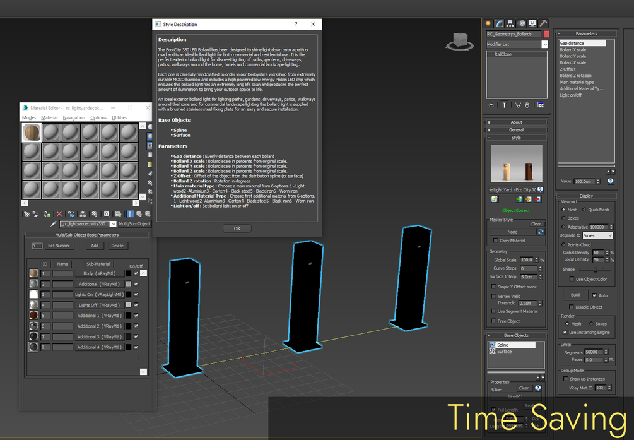Collapse the Parameters rollout
This screenshot has width=634, height=440.
[586, 33]
